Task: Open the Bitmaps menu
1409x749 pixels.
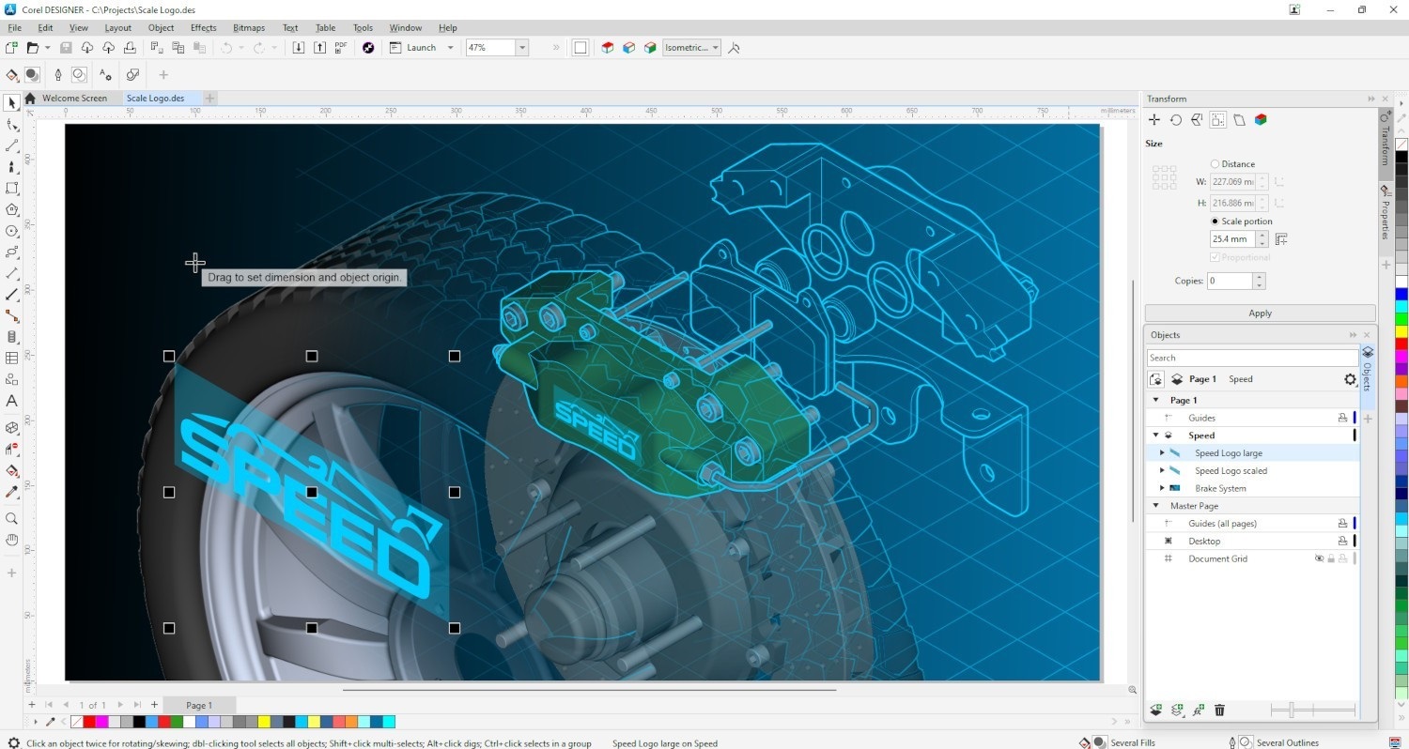Action: [x=249, y=28]
